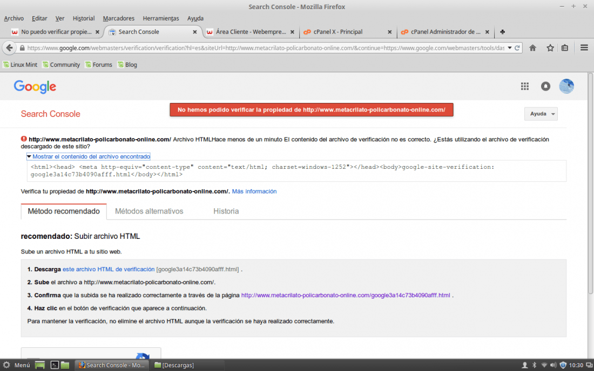Open Blog bookmark

(x=127, y=65)
